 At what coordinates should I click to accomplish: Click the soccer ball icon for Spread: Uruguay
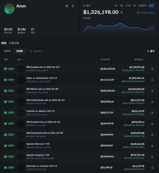tap(21, 156)
